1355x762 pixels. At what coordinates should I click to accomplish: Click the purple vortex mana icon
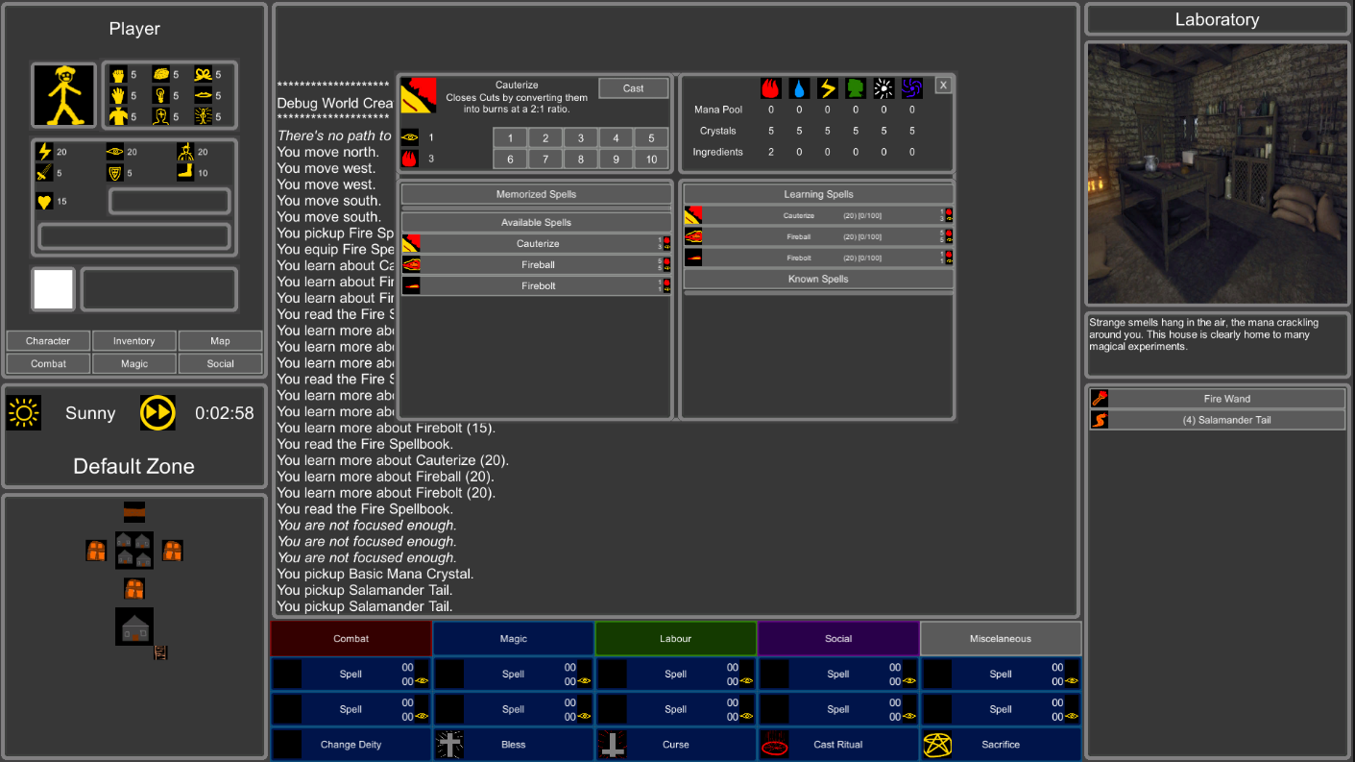coord(912,88)
